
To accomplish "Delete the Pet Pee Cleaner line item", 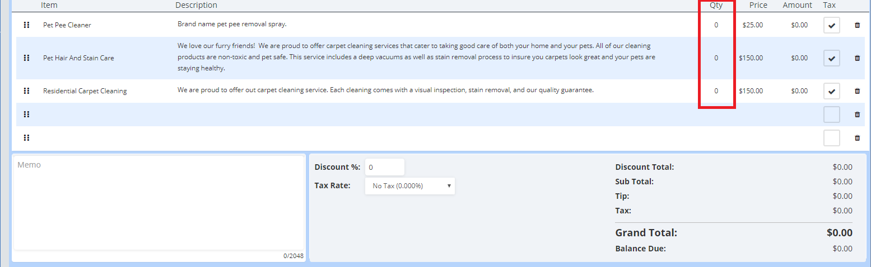I will coord(857,25).
